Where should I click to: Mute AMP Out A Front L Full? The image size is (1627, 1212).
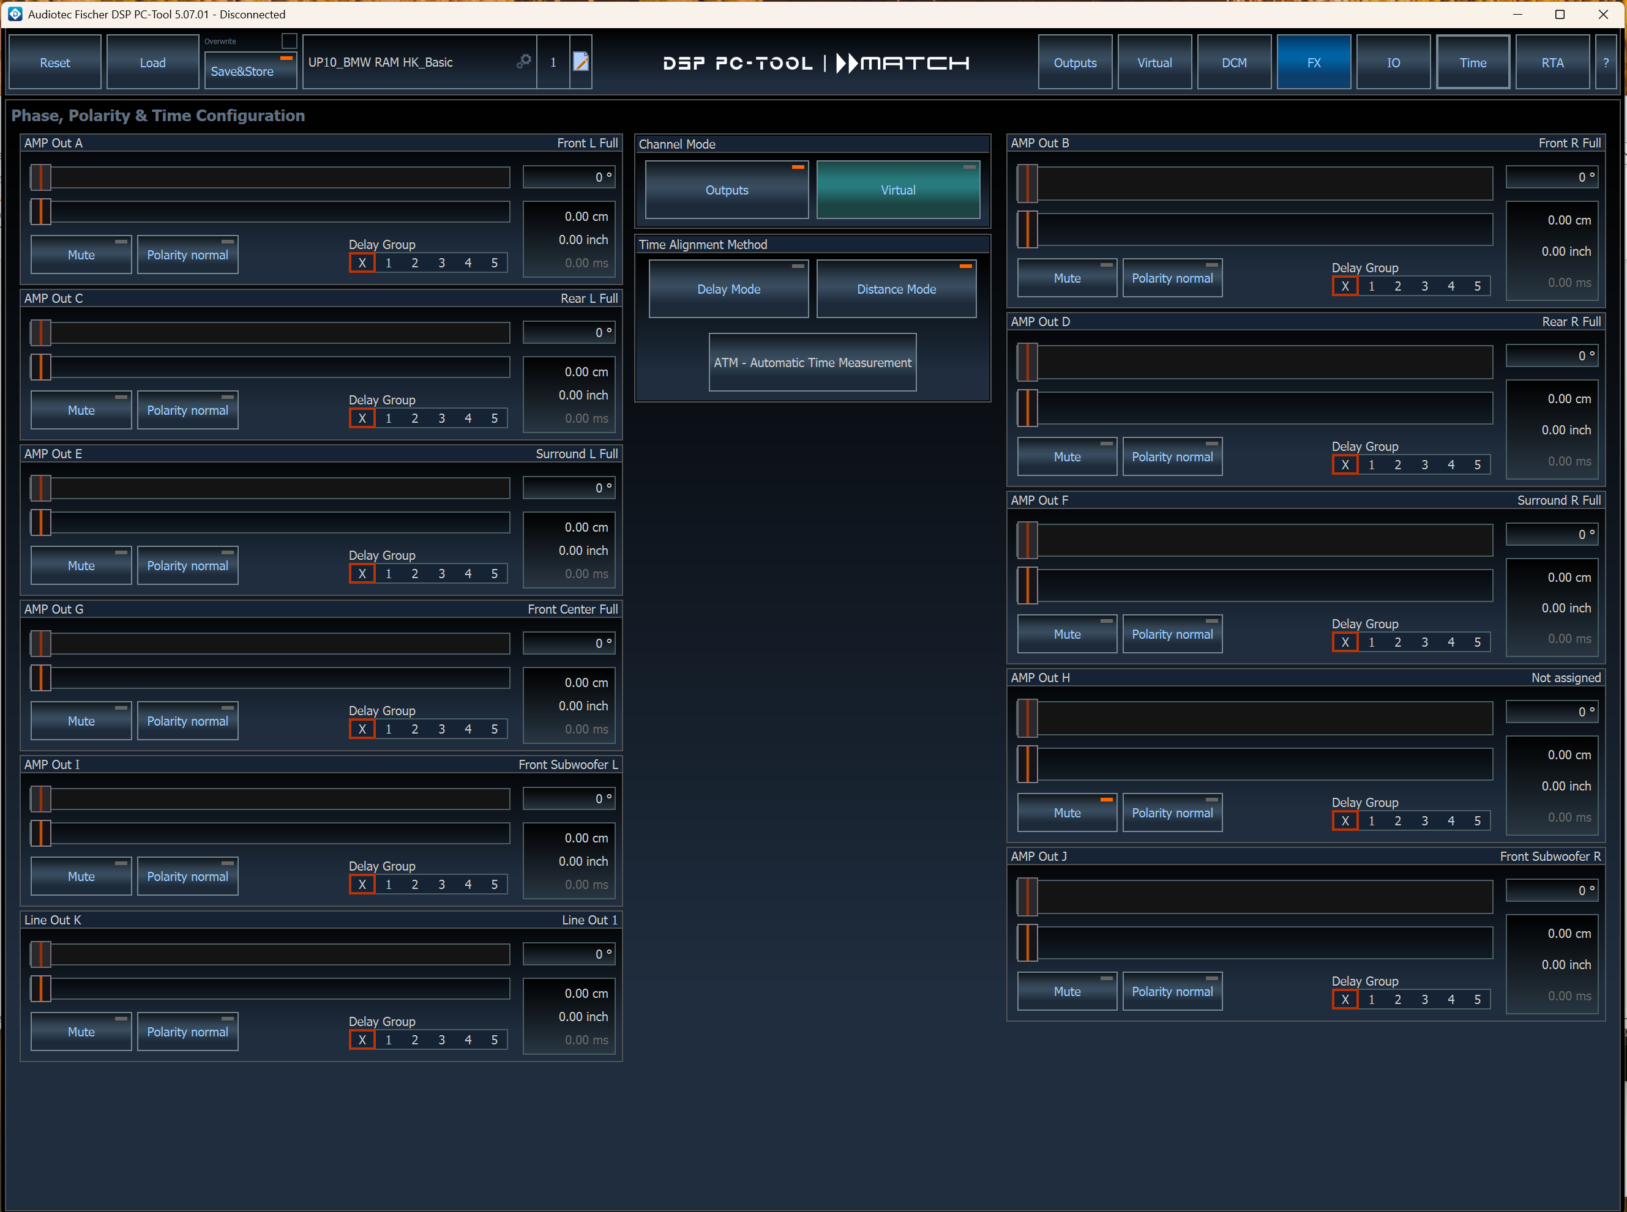[x=81, y=255]
